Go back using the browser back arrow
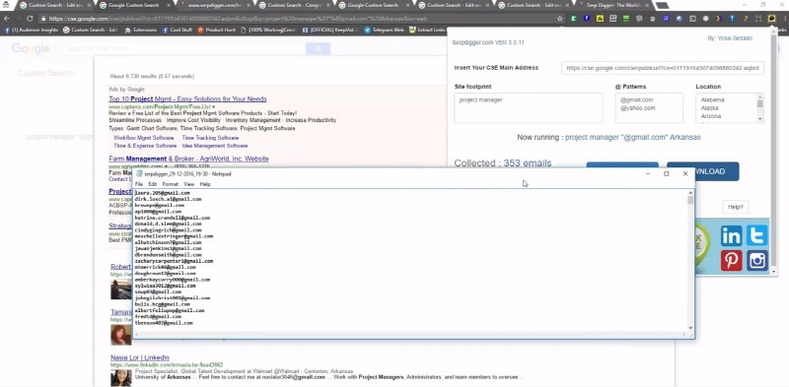 7,19
